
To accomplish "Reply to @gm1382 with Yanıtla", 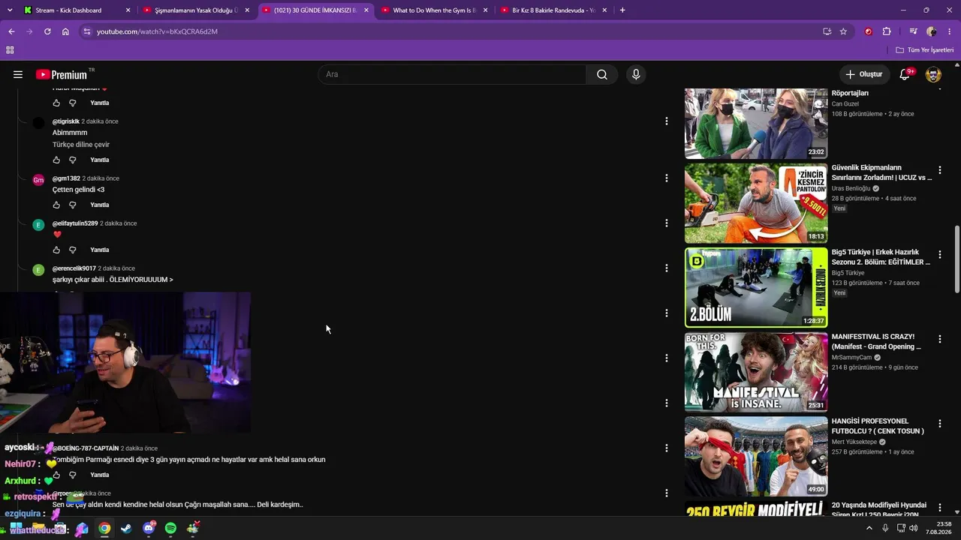I will pos(100,205).
